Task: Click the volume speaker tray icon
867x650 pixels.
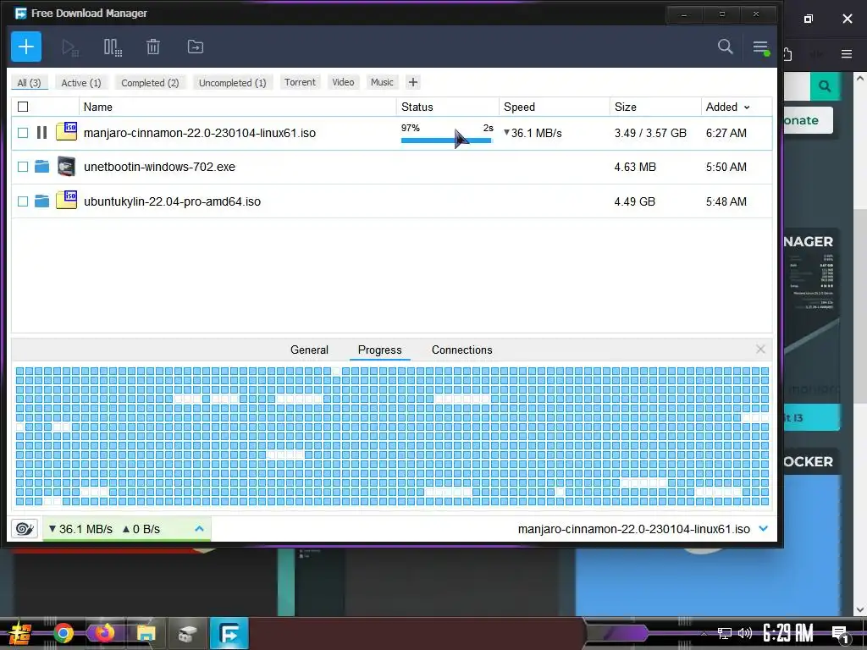Action: [745, 633]
